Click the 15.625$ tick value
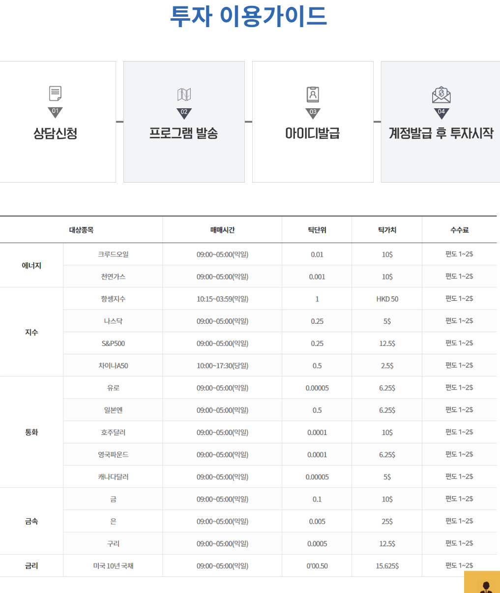This screenshot has width=500, height=593. (387, 566)
